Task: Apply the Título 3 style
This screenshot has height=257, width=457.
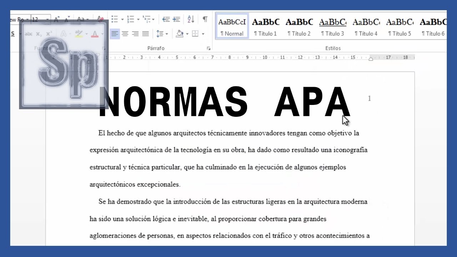Action: coord(333,27)
